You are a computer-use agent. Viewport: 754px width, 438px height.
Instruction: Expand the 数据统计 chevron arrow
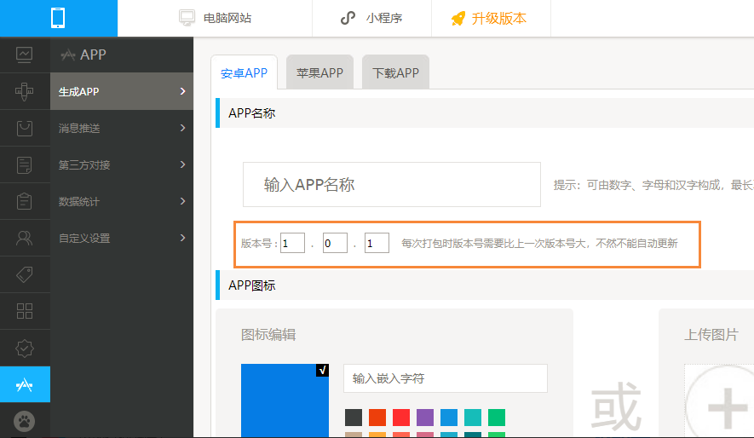pos(182,201)
